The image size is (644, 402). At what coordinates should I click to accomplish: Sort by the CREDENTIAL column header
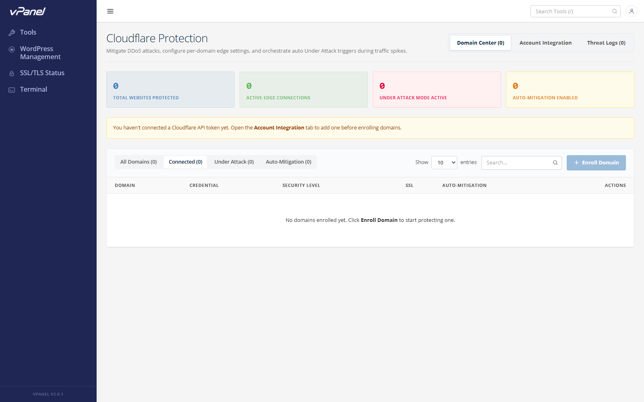(204, 185)
